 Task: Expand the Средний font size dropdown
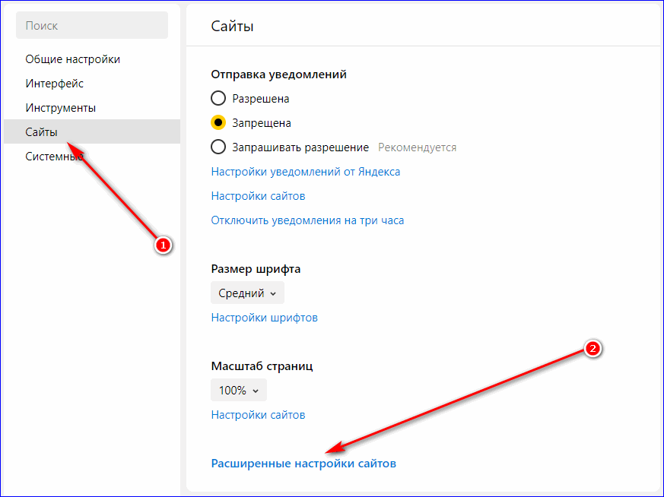247,293
